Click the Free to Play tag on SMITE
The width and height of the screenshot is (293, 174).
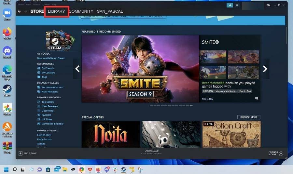(x=245, y=91)
